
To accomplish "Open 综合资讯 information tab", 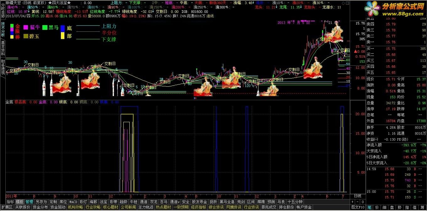I will click(216, 207).
